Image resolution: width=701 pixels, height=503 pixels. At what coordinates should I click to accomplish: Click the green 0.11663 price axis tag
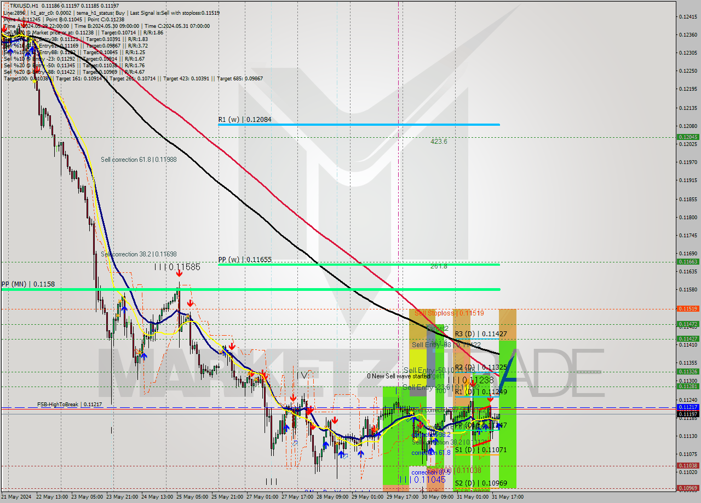click(x=688, y=262)
